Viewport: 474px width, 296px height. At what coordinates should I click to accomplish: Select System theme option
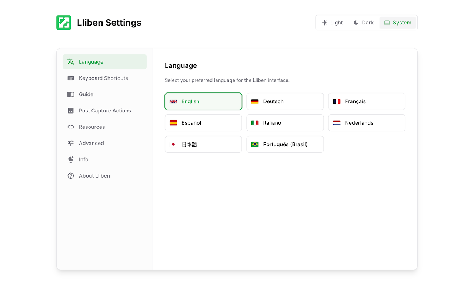(x=397, y=23)
